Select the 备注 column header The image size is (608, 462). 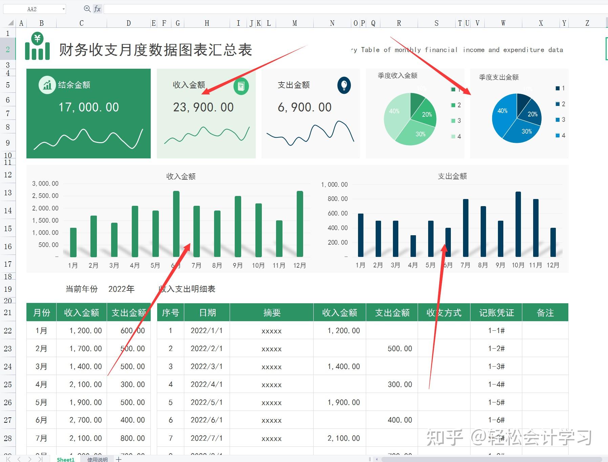[x=545, y=312]
